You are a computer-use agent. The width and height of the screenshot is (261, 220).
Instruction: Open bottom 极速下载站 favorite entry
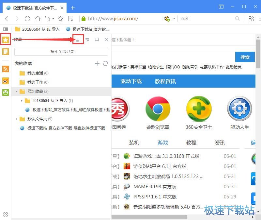click(63, 128)
